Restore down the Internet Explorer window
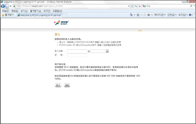Viewport: 196px width, 124px height. point(187,2)
